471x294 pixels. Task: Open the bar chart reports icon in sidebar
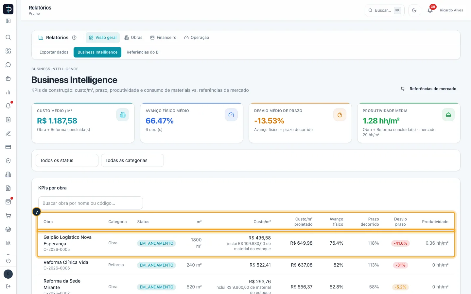[x=8, y=92]
